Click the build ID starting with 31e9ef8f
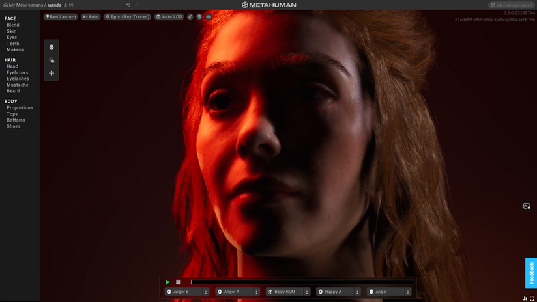This screenshot has height=302, width=537. click(x=495, y=20)
